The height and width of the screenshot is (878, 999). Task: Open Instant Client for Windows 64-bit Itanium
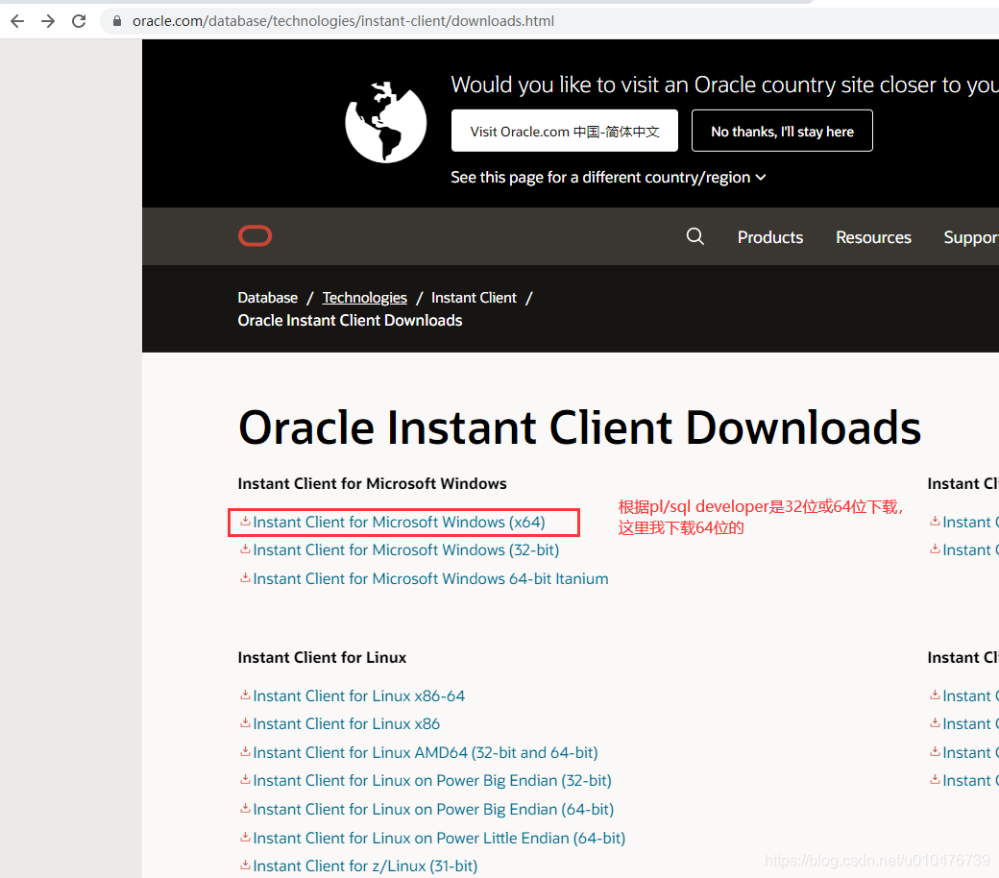point(430,578)
